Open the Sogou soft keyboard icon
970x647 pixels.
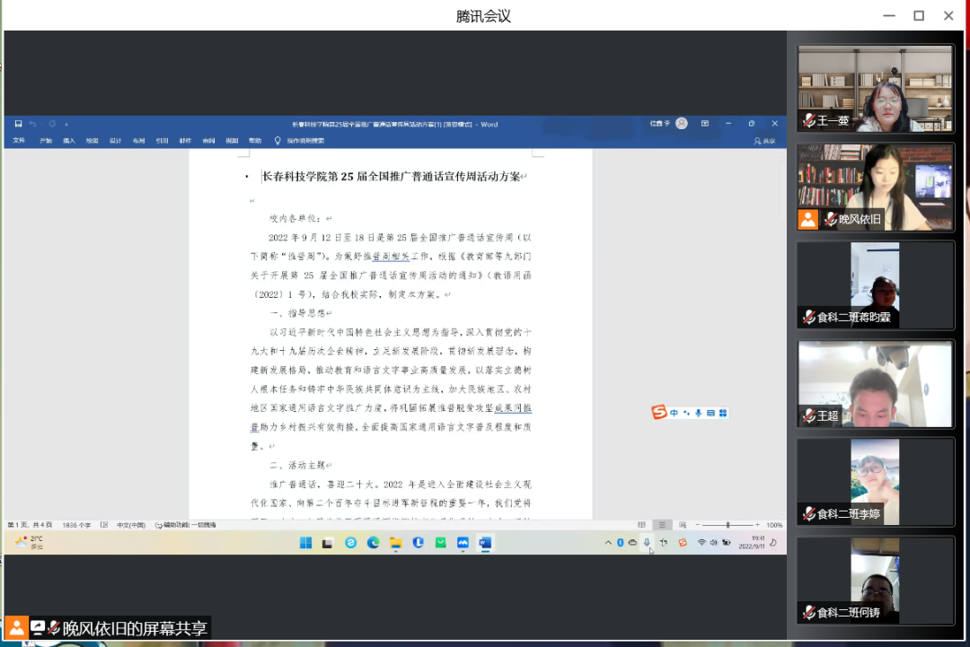tap(710, 413)
